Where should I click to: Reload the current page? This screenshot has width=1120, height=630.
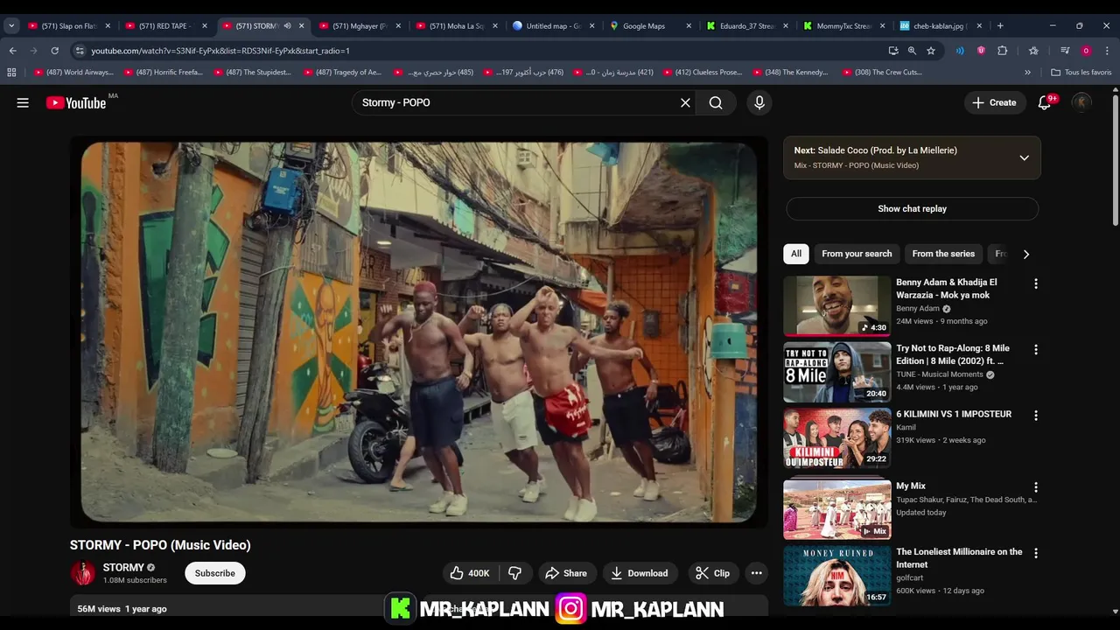[54, 51]
